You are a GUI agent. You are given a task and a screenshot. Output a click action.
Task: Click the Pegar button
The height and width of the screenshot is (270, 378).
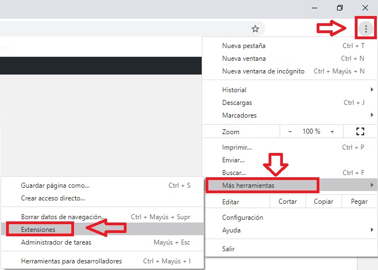[359, 202]
